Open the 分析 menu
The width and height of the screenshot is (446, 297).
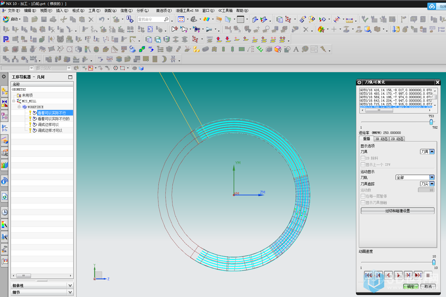click(x=142, y=11)
